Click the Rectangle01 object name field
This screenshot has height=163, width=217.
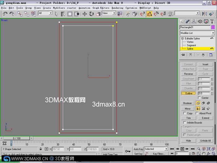pos(195,27)
